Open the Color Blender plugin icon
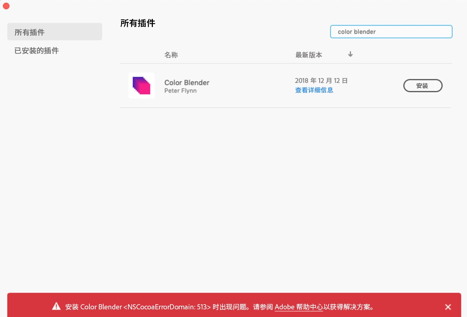The image size is (467, 317). coord(142,86)
